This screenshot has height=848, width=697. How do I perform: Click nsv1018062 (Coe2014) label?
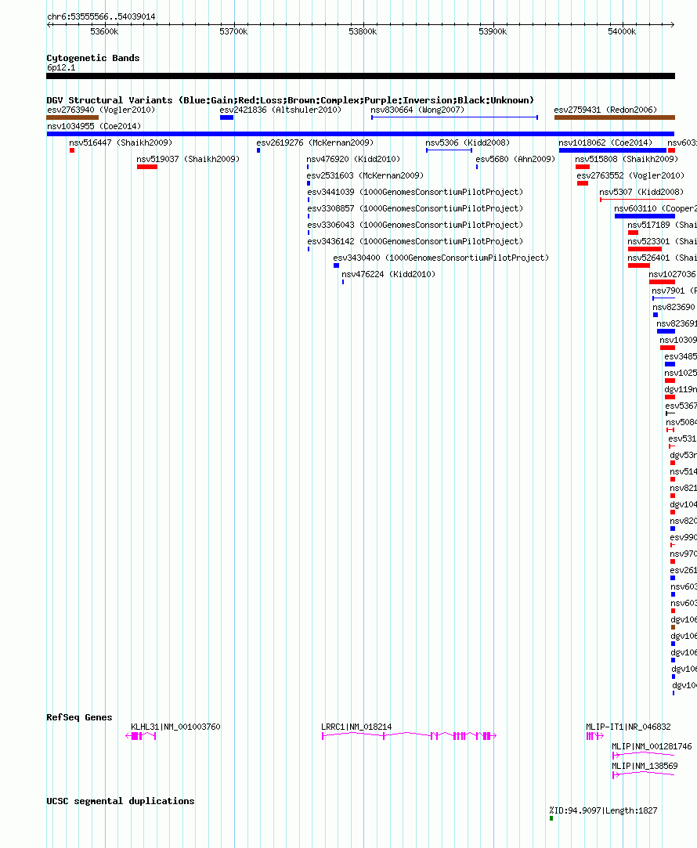pyautogui.click(x=605, y=143)
